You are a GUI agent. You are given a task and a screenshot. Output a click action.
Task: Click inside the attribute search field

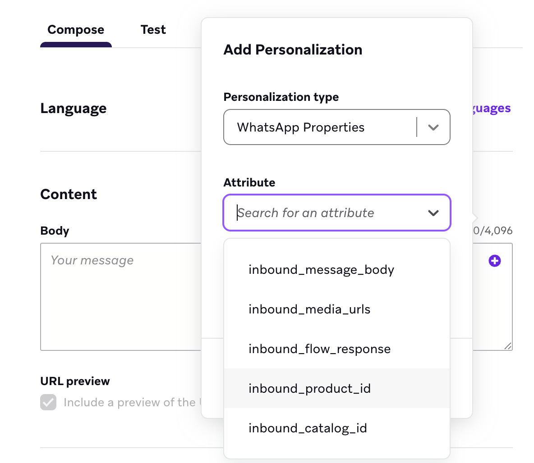pos(316,213)
